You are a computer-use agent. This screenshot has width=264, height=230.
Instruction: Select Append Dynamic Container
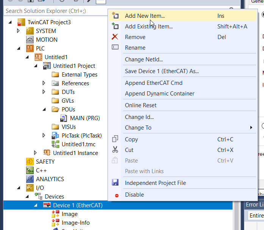point(183,94)
